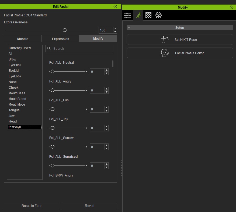
Task: Decrease Fcl_ALL_Fun value with down arrow
Action: 107,111
